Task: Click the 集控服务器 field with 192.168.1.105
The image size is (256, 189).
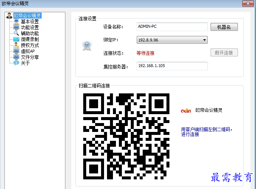Action: tap(172, 66)
